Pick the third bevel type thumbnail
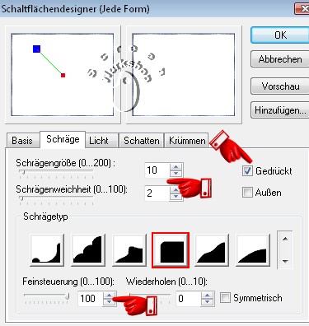This screenshot has width=309, height=326. [129, 250]
